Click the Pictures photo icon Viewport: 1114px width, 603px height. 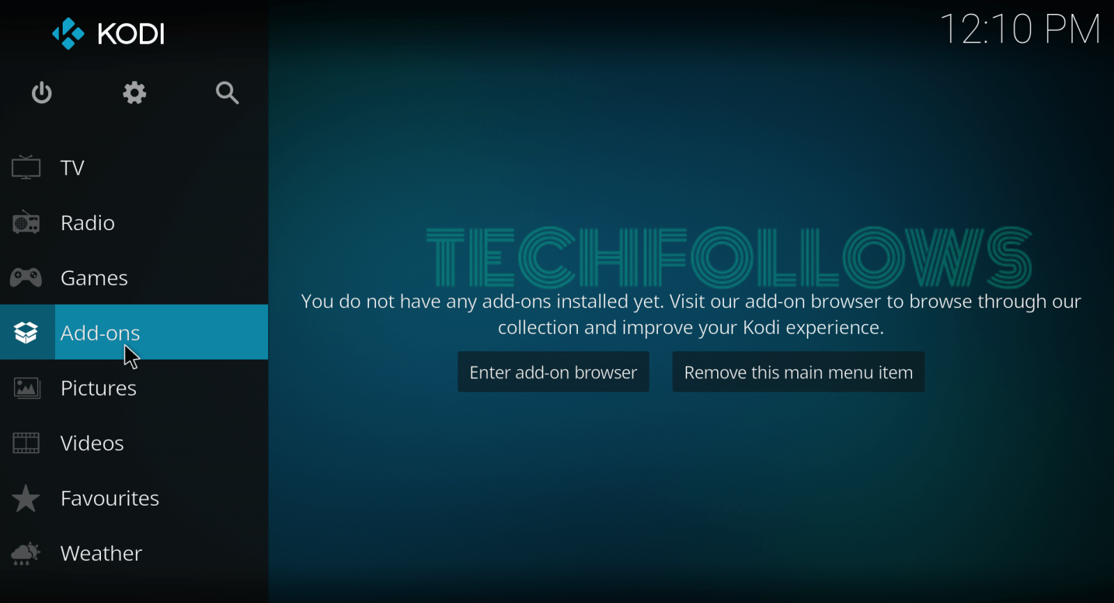point(26,388)
